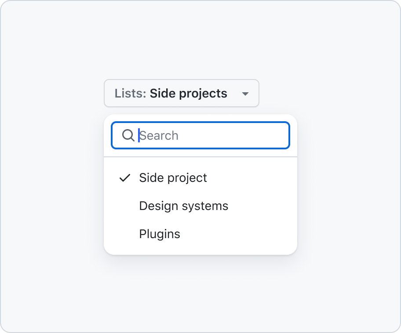Click the caret arrow on Lists button
Screen dimensions: 401x333
point(245,94)
